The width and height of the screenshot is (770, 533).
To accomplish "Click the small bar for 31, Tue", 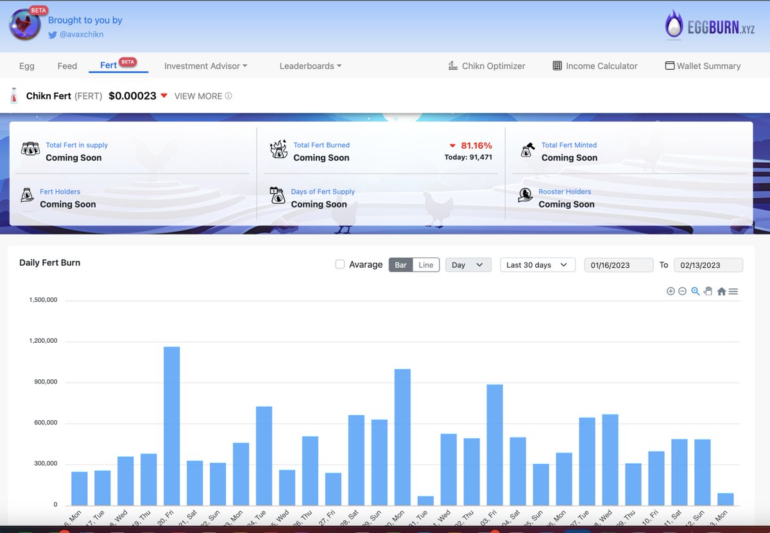I will pyautogui.click(x=425, y=500).
